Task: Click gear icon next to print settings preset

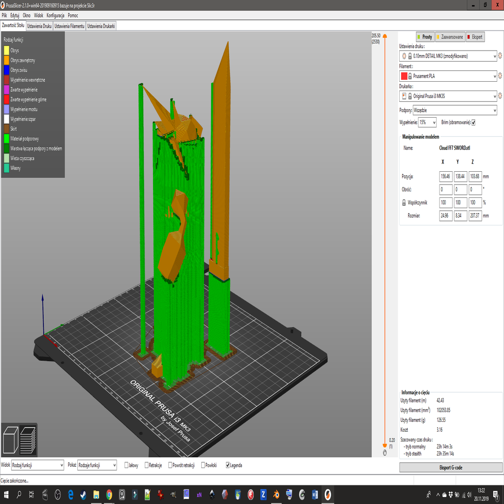Action: tap(500, 56)
